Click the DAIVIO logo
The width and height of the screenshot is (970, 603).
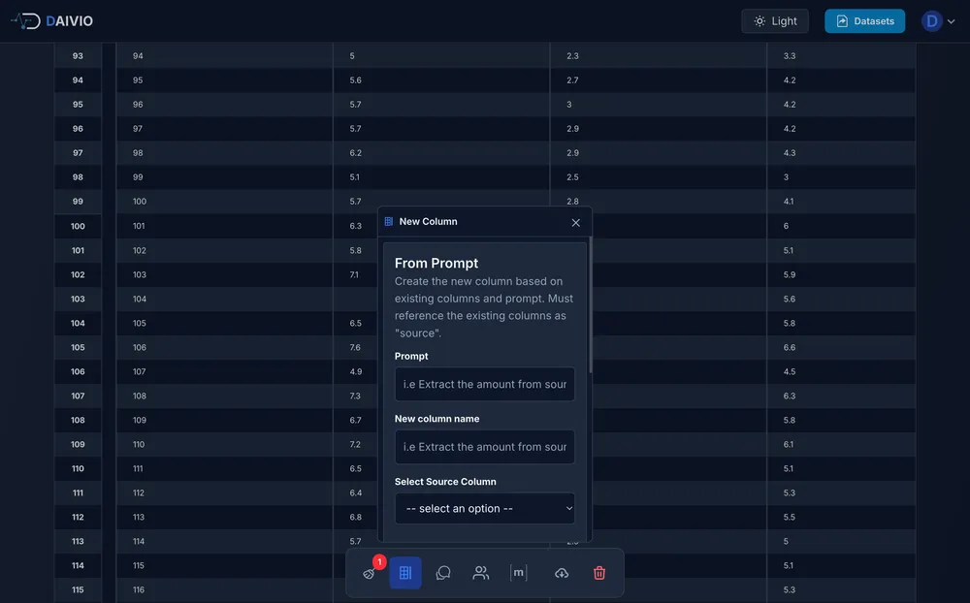53,20
